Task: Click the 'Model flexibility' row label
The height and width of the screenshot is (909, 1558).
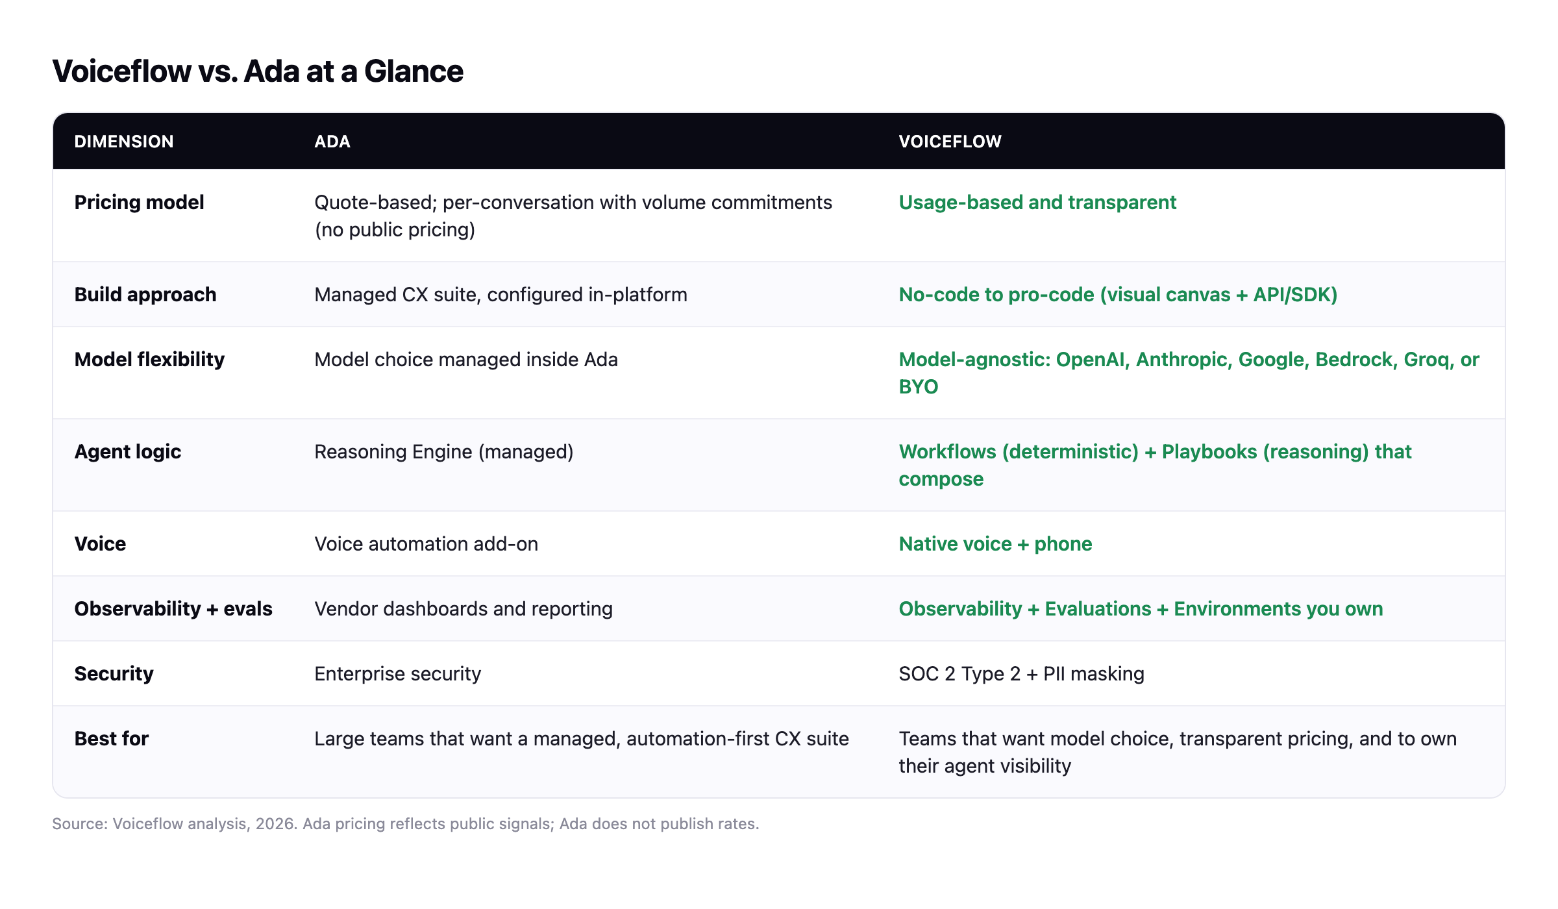Action: click(149, 360)
